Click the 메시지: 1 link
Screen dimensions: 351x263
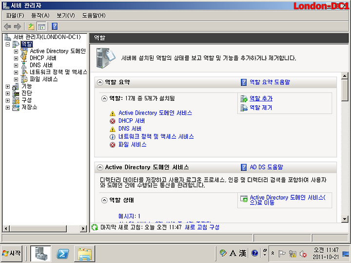[x=129, y=216]
